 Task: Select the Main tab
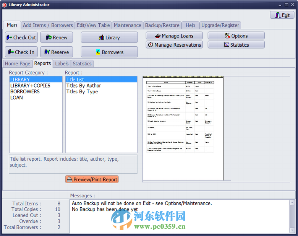pyautogui.click(x=12, y=25)
